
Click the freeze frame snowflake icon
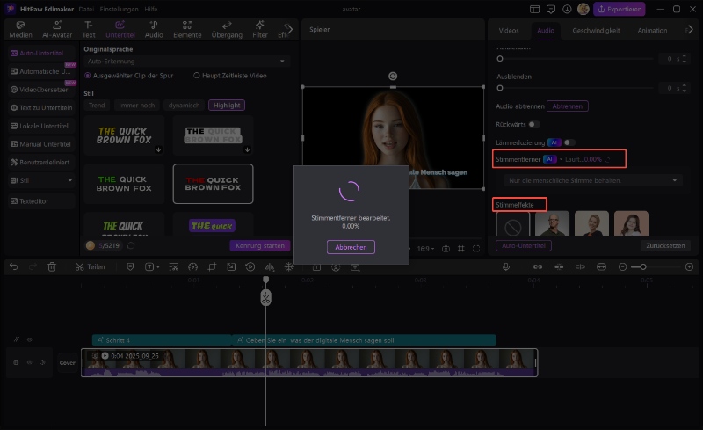pyautogui.click(x=289, y=266)
